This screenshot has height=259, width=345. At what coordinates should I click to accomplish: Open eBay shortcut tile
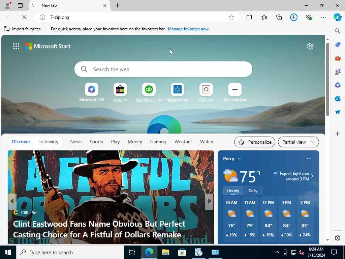120,92
